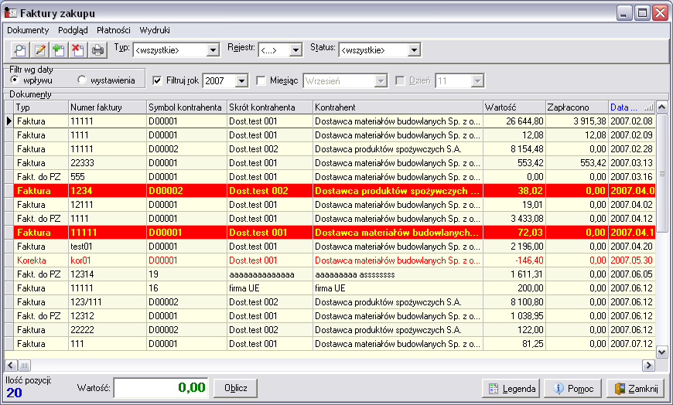Image resolution: width=673 pixels, height=405 pixels.
Task: Select red invoice row number 1234
Action: (330, 190)
